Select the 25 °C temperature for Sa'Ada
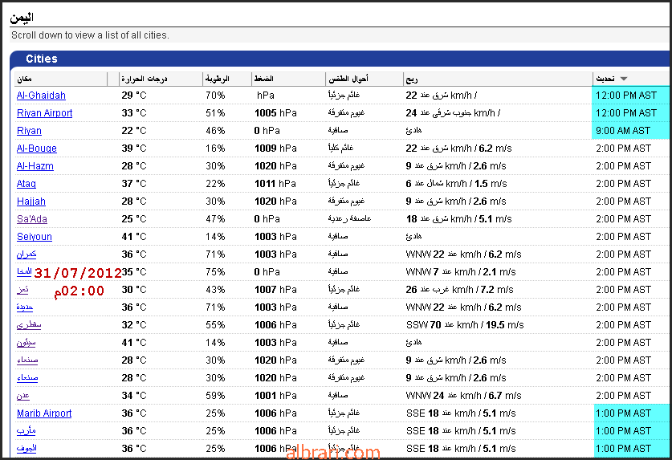This screenshot has height=460, width=672. coord(134,218)
